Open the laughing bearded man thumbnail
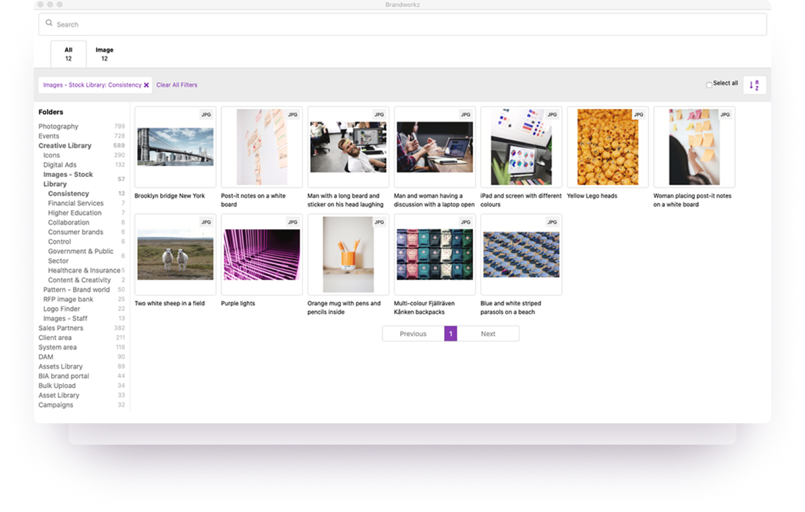Viewport: 805px width, 512px height. (x=349, y=147)
